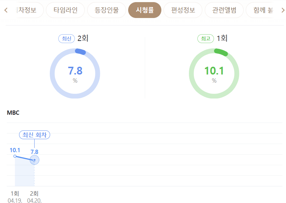Click the shaded area under rating line
This screenshot has width=286, height=203.
[25, 172]
